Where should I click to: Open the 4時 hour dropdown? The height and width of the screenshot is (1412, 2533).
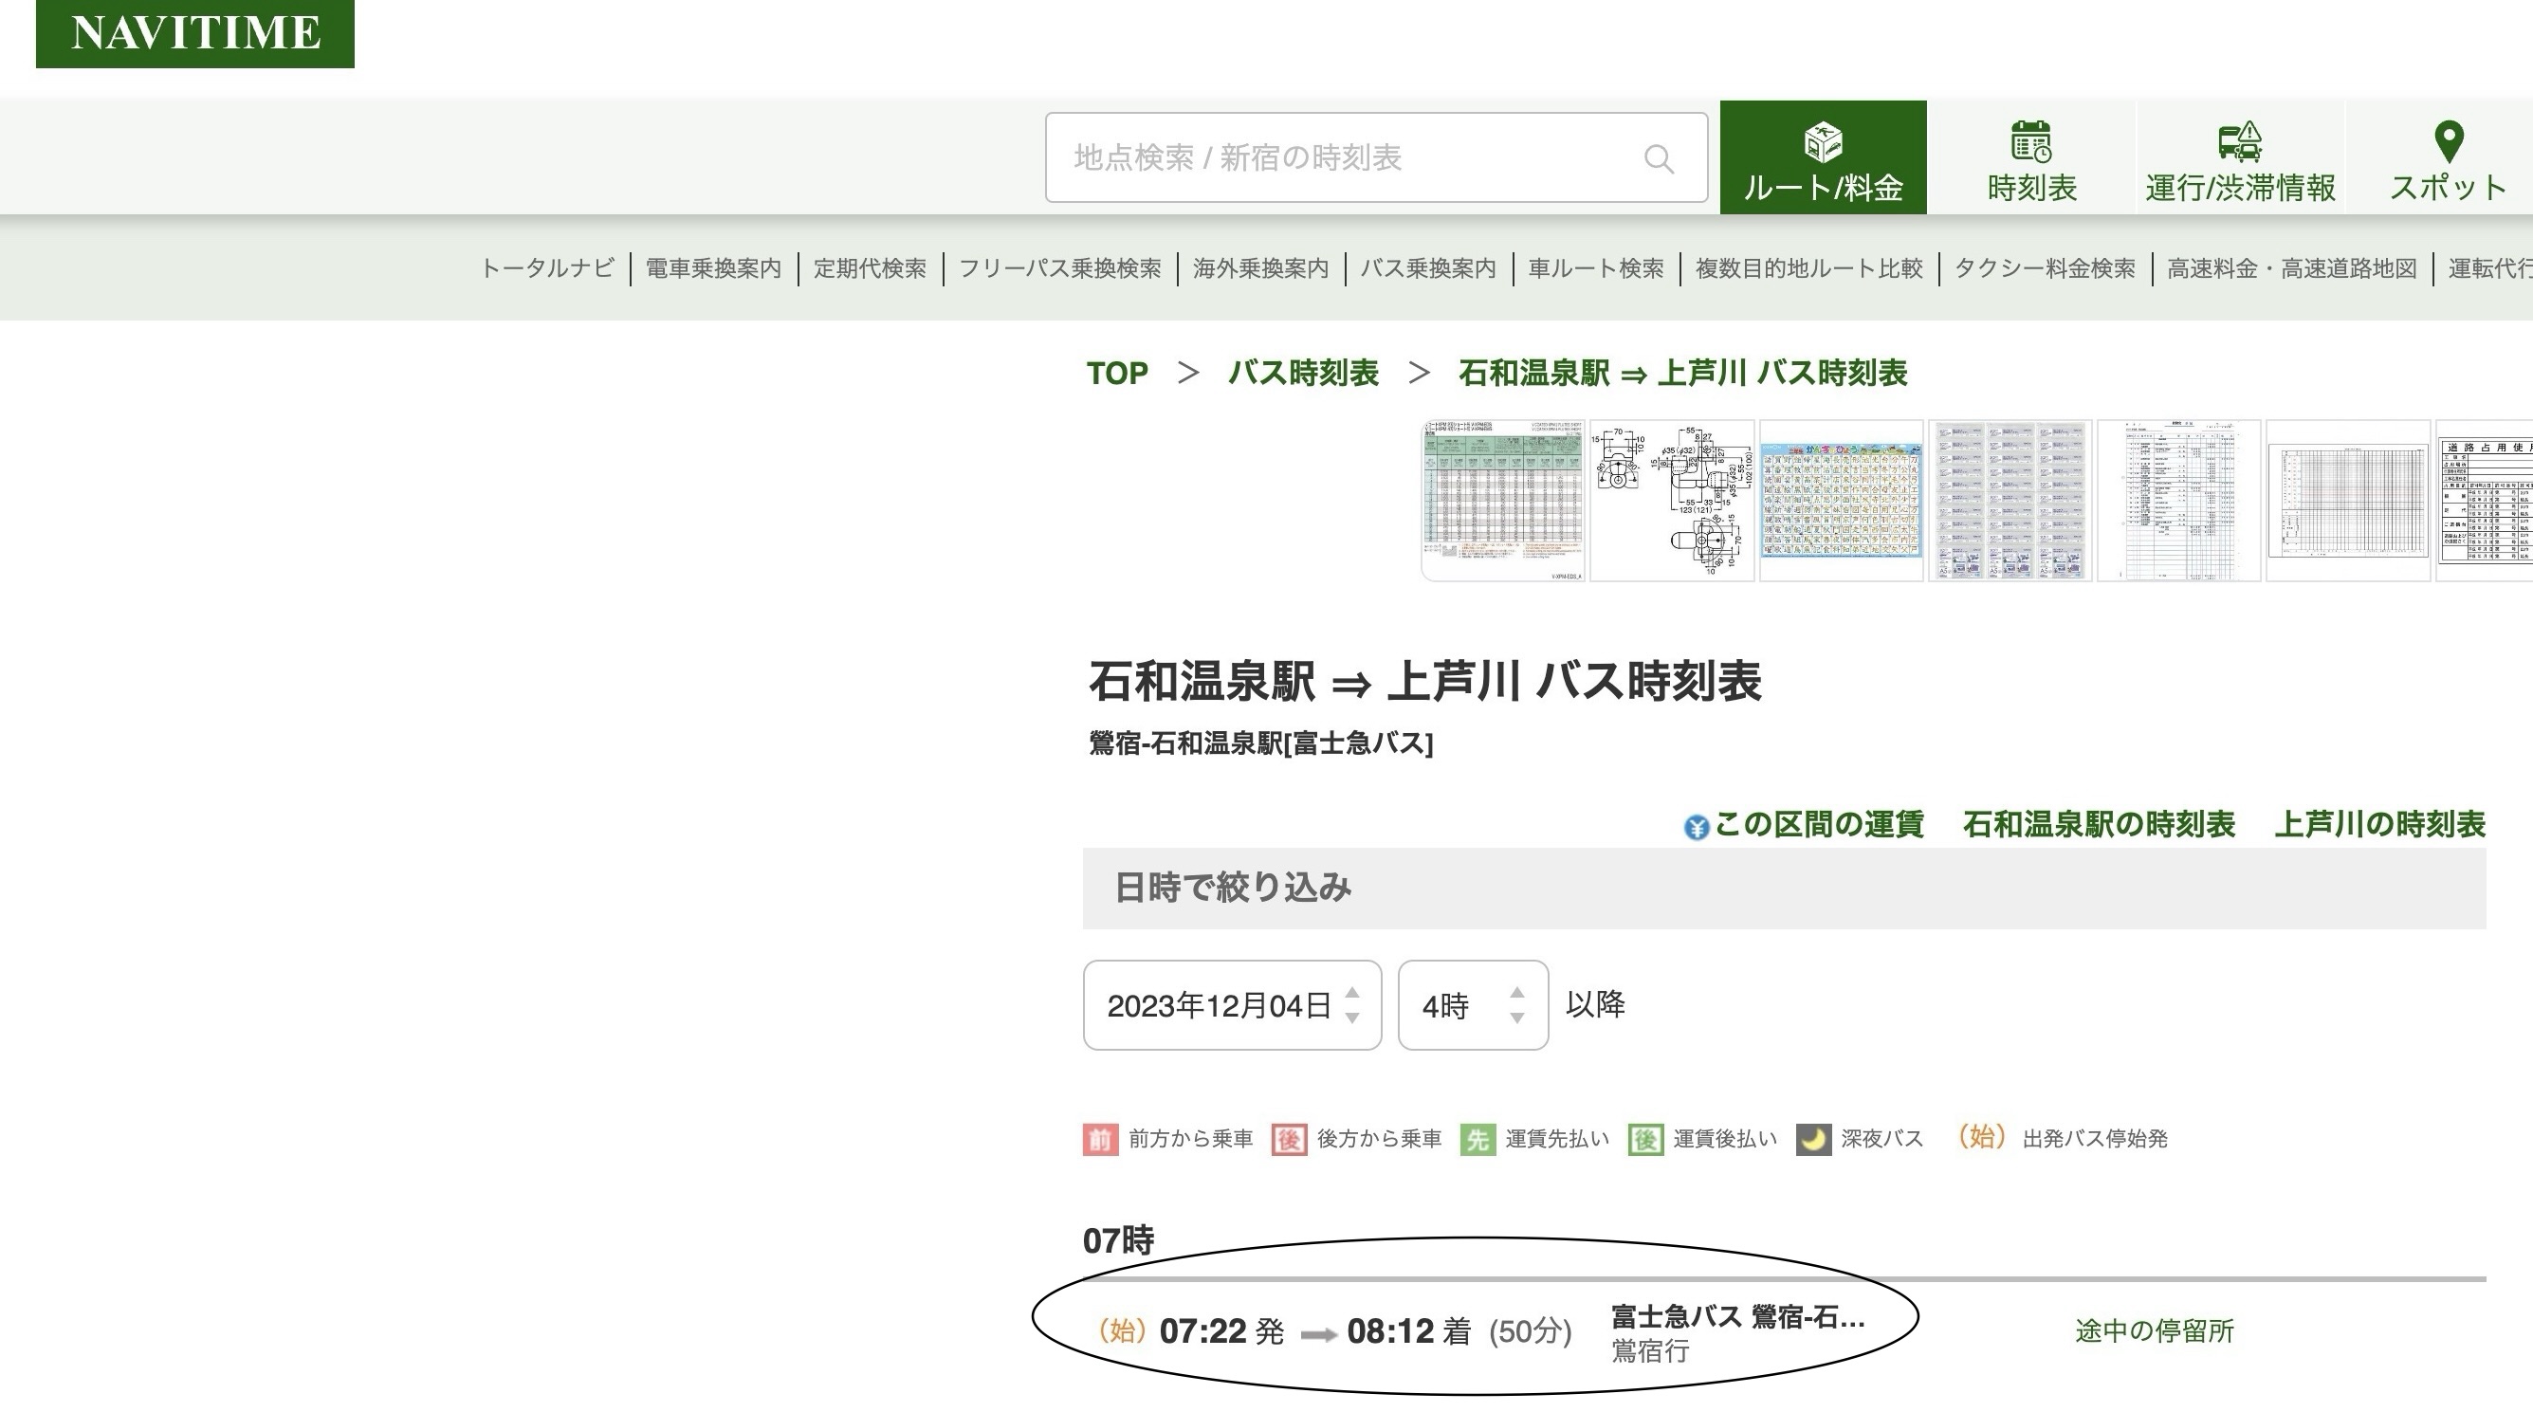pyautogui.click(x=1472, y=1005)
